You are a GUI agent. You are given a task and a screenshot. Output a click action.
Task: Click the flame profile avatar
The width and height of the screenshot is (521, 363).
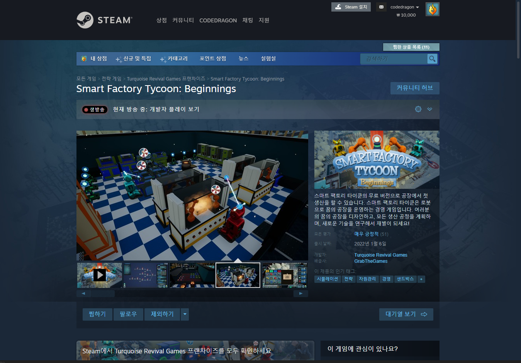(432, 9)
